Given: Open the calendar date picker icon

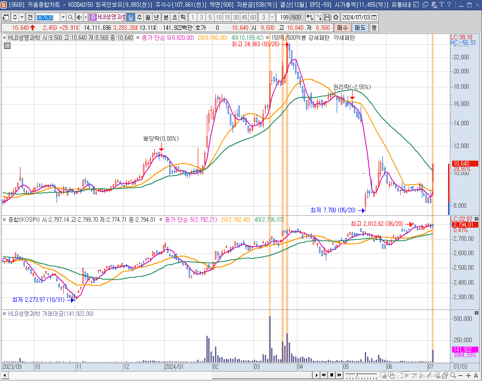Looking at the screenshot, I should (x=374, y=18).
